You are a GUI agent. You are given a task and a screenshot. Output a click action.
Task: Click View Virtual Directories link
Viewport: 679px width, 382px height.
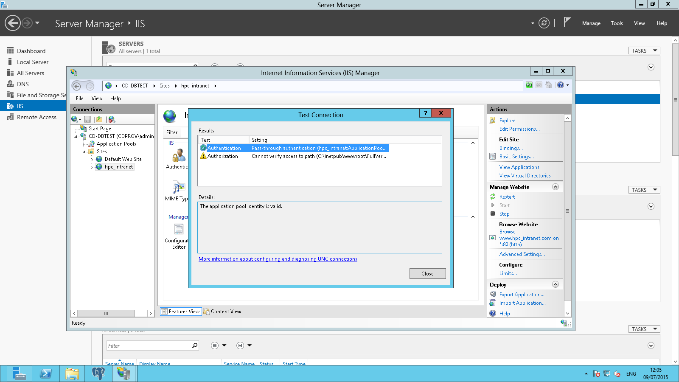coord(525,176)
